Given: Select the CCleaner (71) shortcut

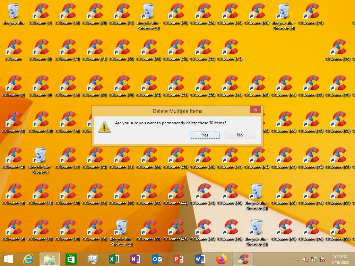Looking at the screenshot, I should (x=311, y=14).
